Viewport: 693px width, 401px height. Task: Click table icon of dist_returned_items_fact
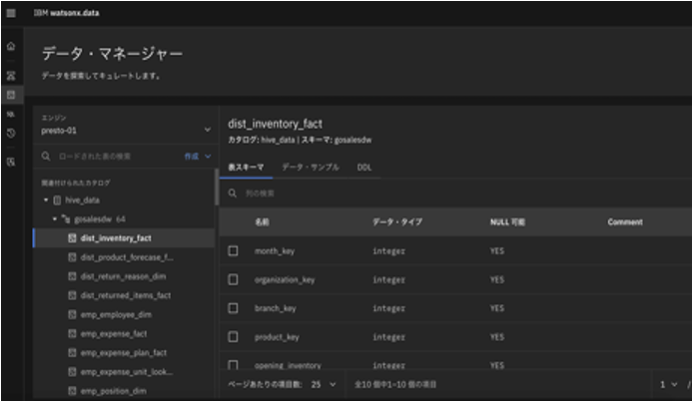pyautogui.click(x=72, y=295)
